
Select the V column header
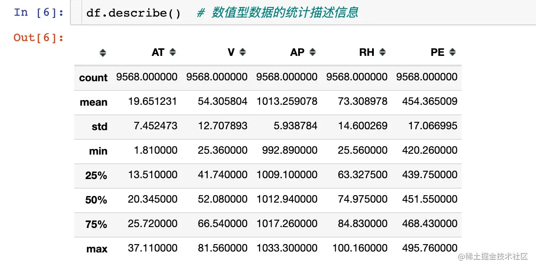coord(231,52)
